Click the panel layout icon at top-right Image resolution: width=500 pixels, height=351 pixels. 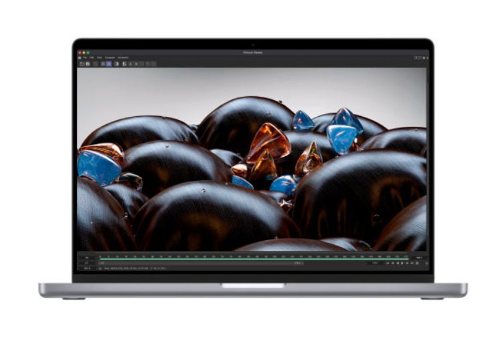pyautogui.click(x=416, y=57)
